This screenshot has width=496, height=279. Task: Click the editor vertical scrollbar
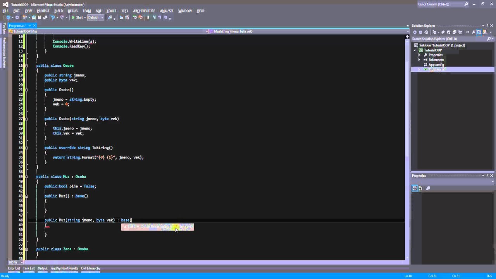click(x=407, y=147)
